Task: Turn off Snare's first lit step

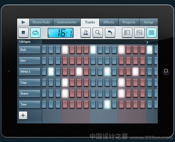Action: (65, 93)
